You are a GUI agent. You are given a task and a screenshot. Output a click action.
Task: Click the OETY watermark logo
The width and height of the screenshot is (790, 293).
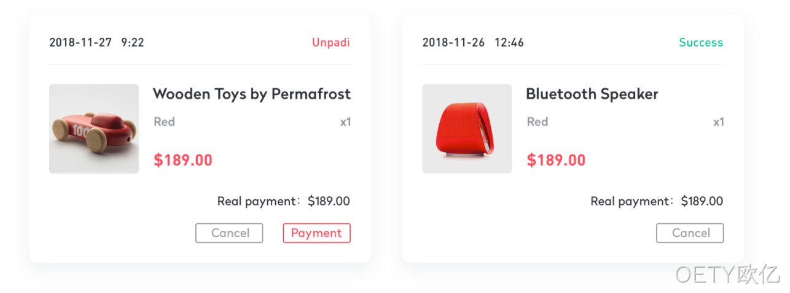pyautogui.click(x=727, y=275)
